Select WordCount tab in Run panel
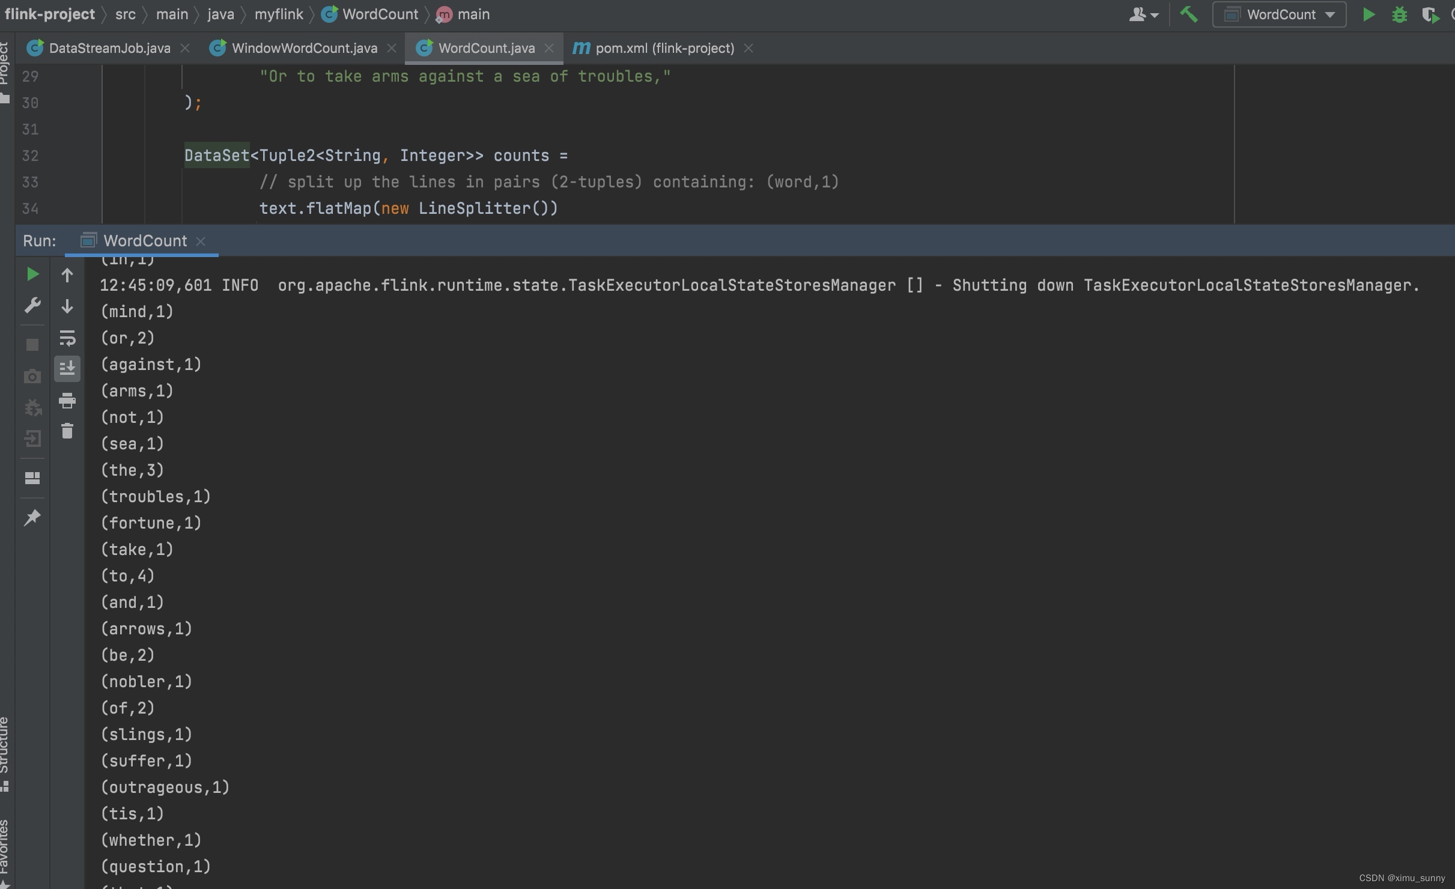Screen dimensions: 1455x889 (145, 241)
